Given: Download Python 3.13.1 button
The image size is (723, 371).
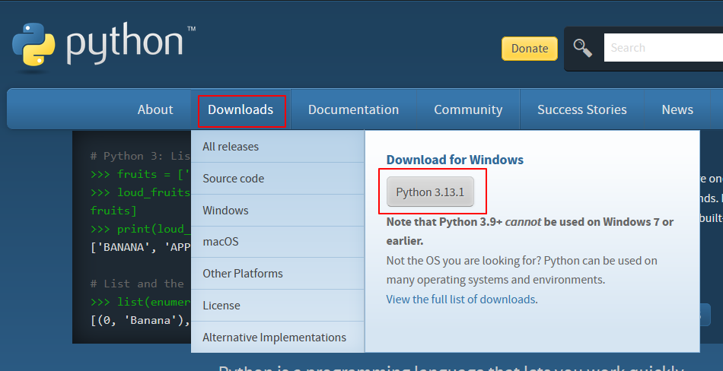Looking at the screenshot, I should (x=430, y=192).
